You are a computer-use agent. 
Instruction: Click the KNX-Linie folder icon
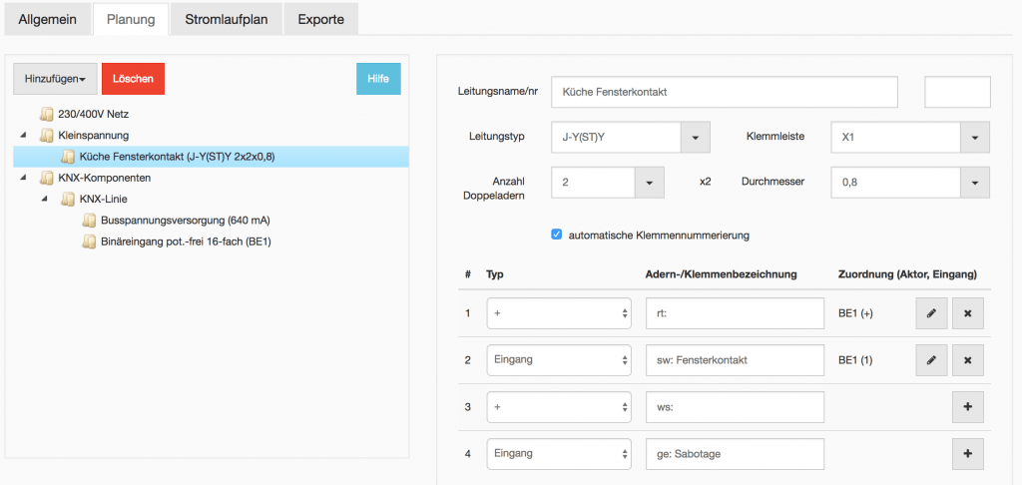(68, 199)
